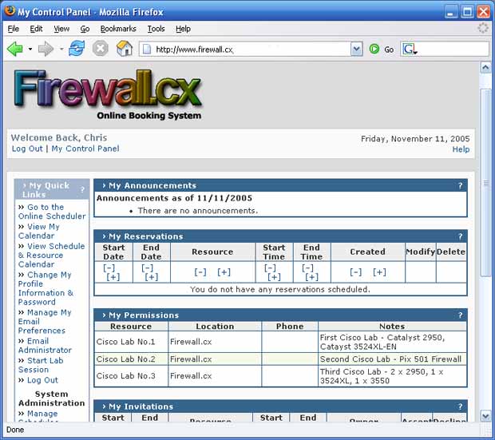The image size is (495, 440).
Task: Sort Resource column ascending with [+]
Action: click(224, 272)
